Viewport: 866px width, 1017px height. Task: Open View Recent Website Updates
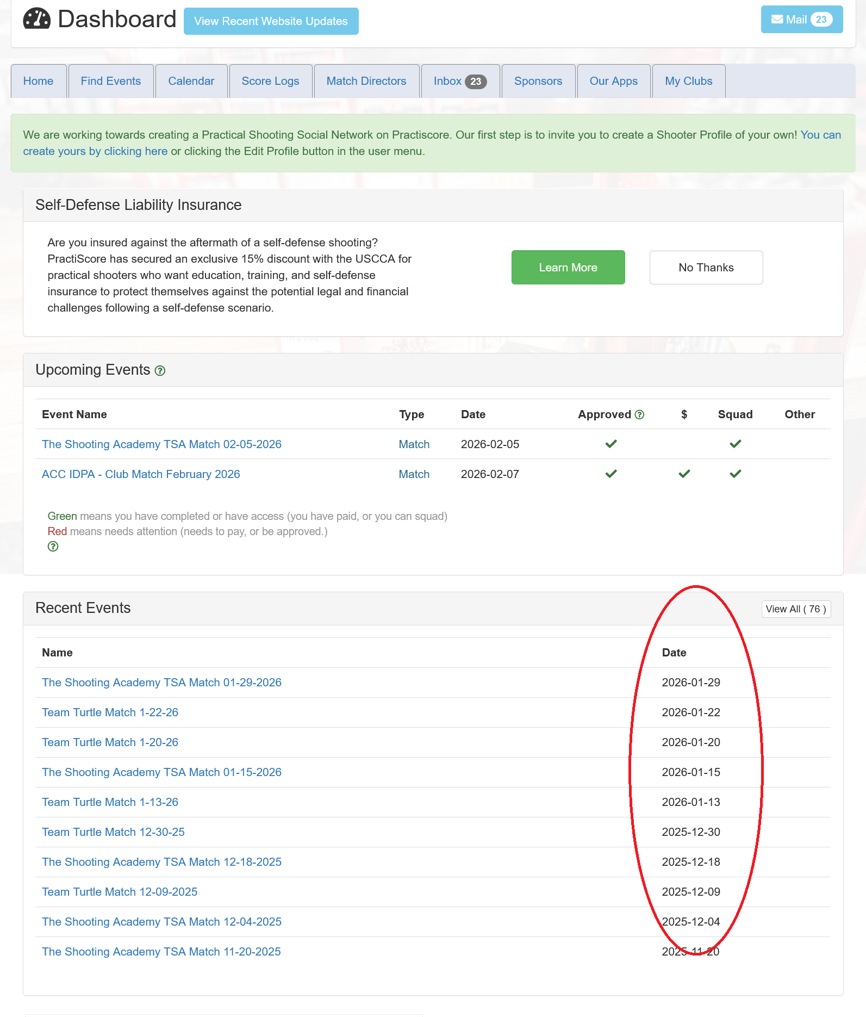tap(271, 21)
